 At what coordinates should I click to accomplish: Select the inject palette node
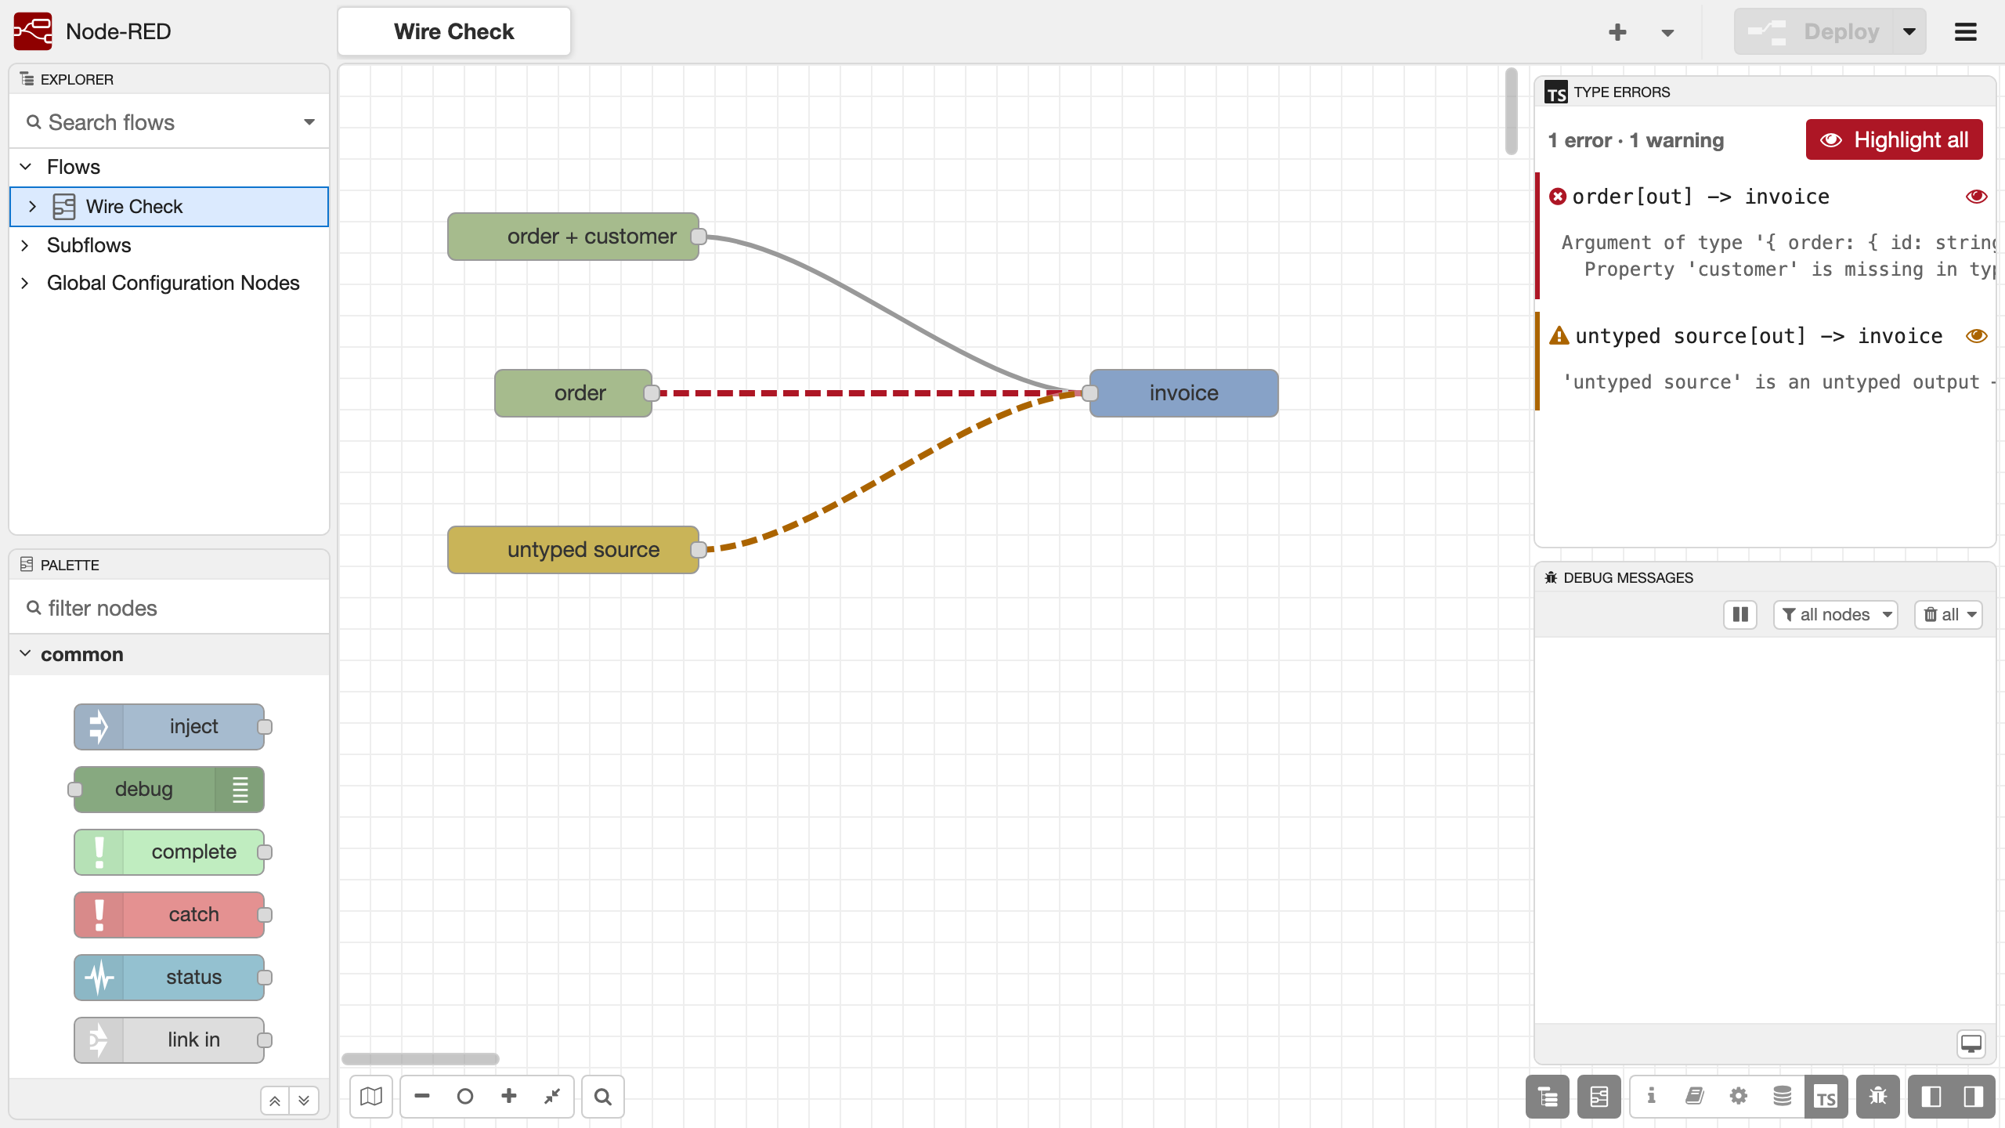pos(169,727)
